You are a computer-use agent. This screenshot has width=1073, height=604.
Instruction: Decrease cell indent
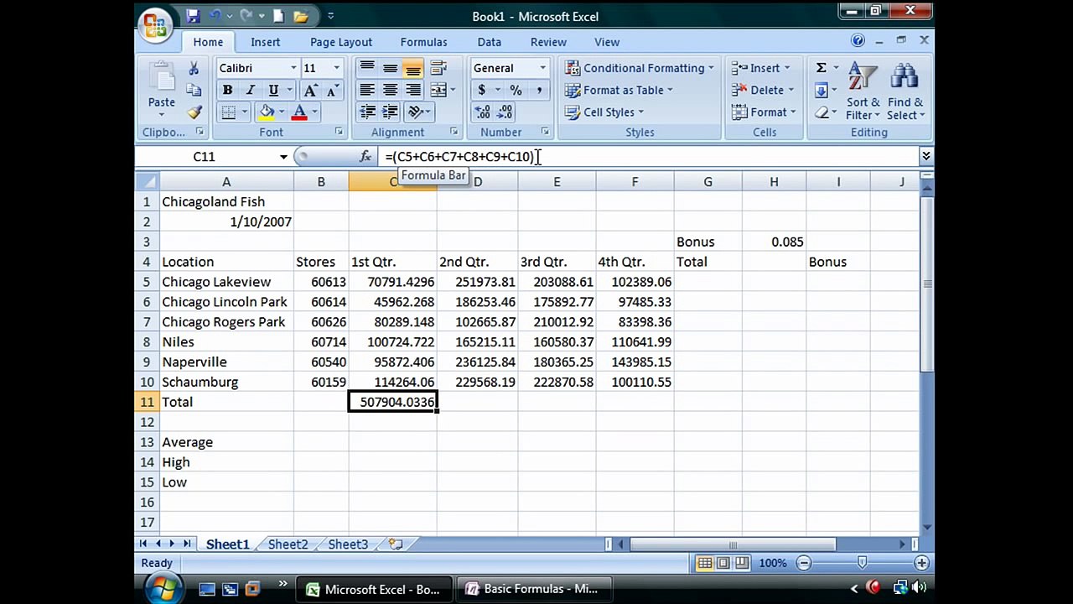click(366, 112)
